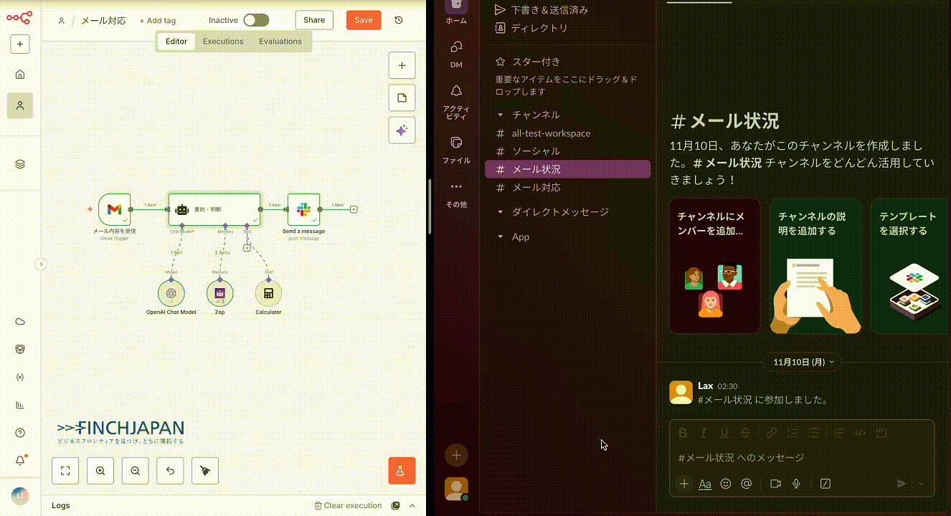The image size is (951, 516).
Task: Select the Calculator tool node
Action: click(268, 292)
